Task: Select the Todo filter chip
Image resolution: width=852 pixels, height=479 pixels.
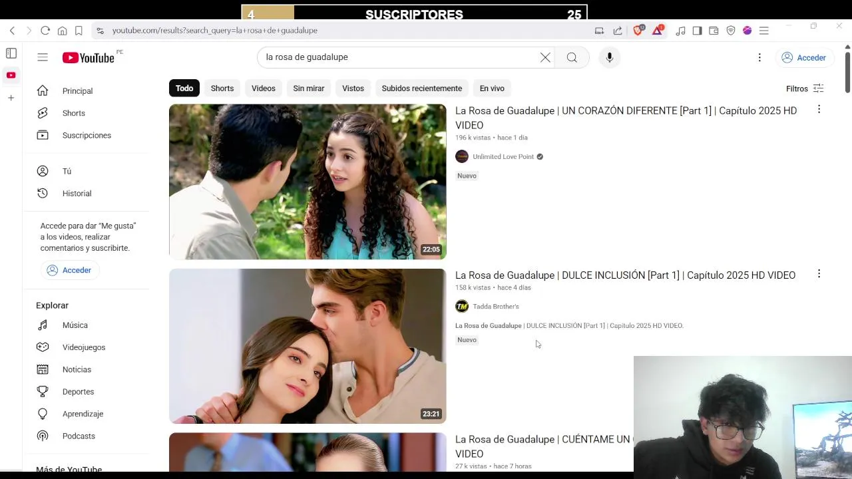Action: point(184,88)
